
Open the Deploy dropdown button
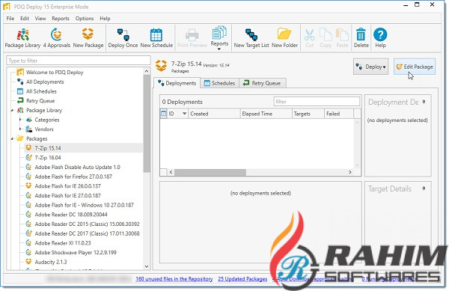pos(370,67)
